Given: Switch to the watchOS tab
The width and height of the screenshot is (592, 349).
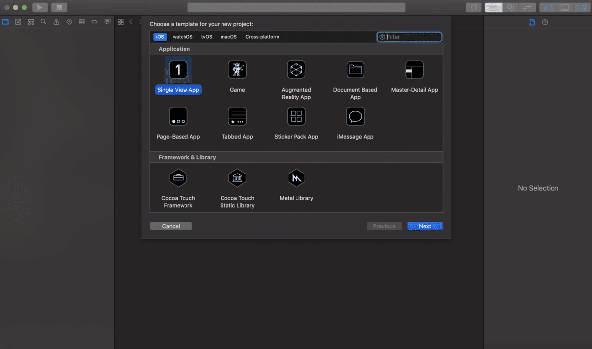Looking at the screenshot, I should [183, 37].
